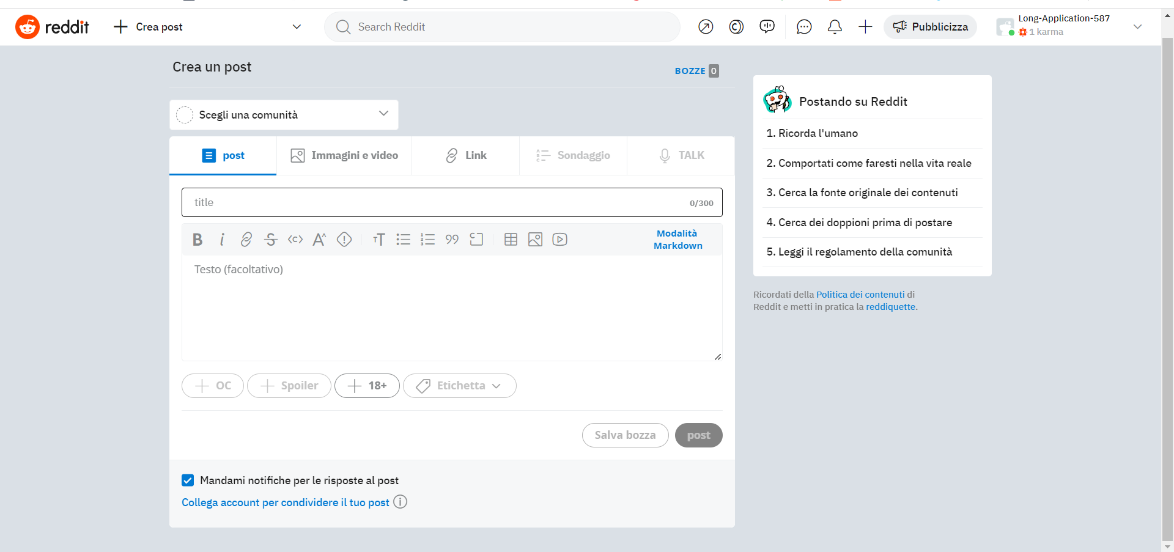The height and width of the screenshot is (552, 1174).
Task: Click the Salva bozza button
Action: click(625, 435)
